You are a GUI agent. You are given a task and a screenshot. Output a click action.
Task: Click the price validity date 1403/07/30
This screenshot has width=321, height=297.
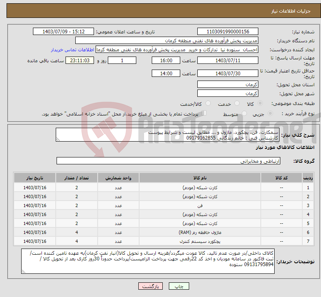pos(228,73)
